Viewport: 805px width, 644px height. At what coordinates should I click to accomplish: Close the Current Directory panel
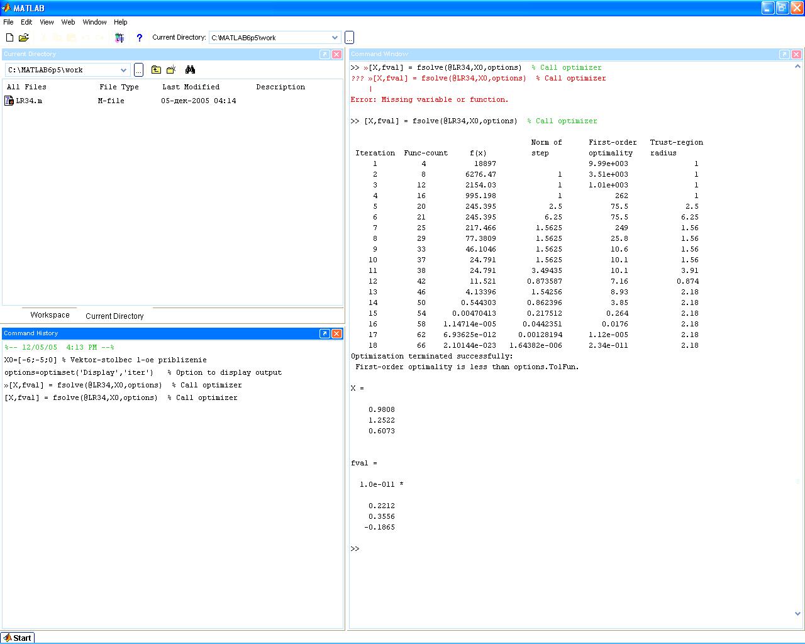click(336, 54)
